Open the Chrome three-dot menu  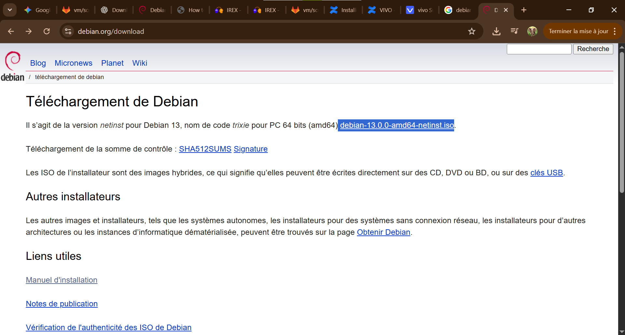[615, 31]
